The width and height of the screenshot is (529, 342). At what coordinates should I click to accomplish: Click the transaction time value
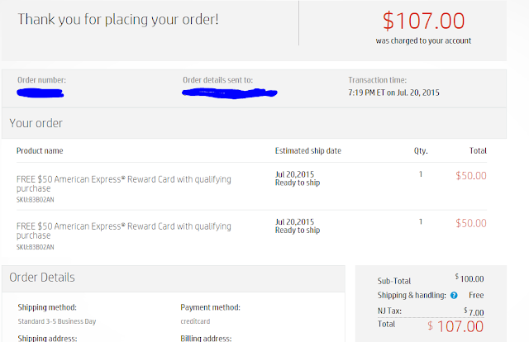(x=393, y=92)
